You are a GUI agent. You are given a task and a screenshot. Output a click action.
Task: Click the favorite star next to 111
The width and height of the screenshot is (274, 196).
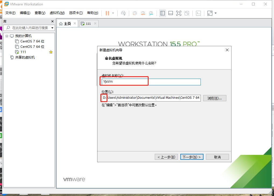click(51, 52)
